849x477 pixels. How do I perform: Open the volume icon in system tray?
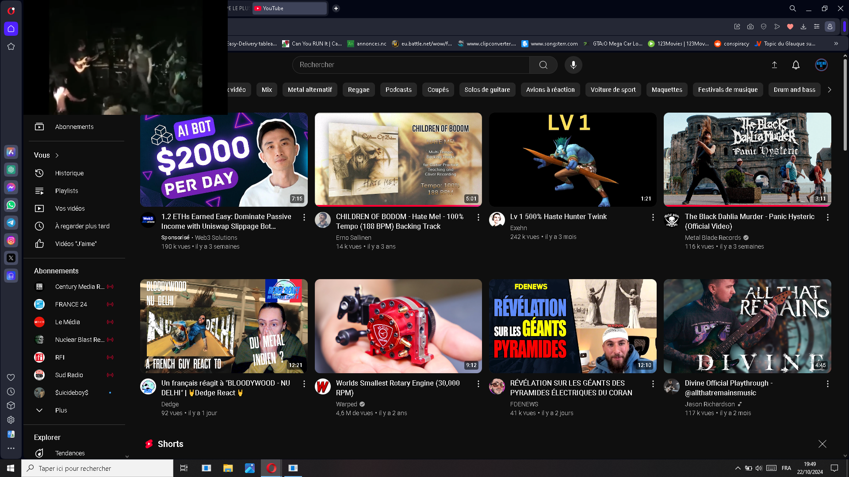759,468
